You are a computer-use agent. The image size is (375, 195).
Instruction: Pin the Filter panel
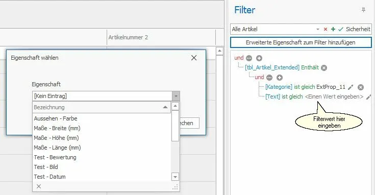coord(363,10)
